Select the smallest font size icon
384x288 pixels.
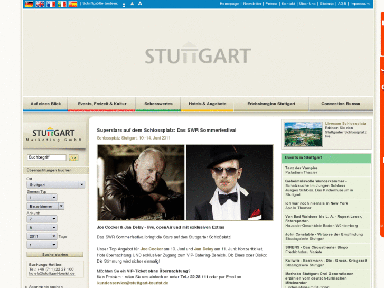(x=124, y=5)
